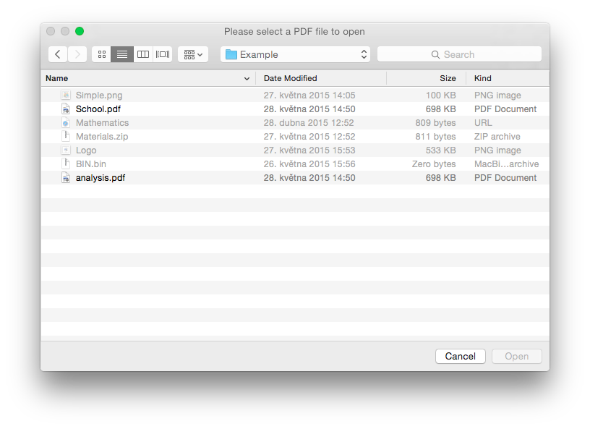The width and height of the screenshot is (590, 429).
Task: Open the item arrangement dropdown menu
Action: pos(192,54)
